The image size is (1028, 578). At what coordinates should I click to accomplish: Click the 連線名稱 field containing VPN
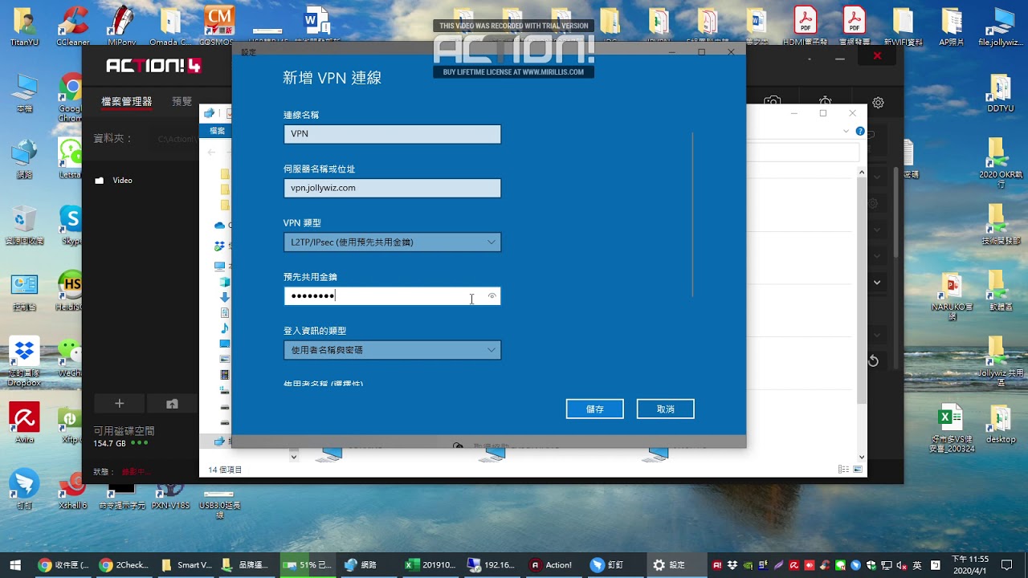(392, 134)
